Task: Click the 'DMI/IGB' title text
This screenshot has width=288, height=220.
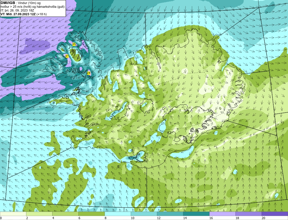Action: (8, 3)
